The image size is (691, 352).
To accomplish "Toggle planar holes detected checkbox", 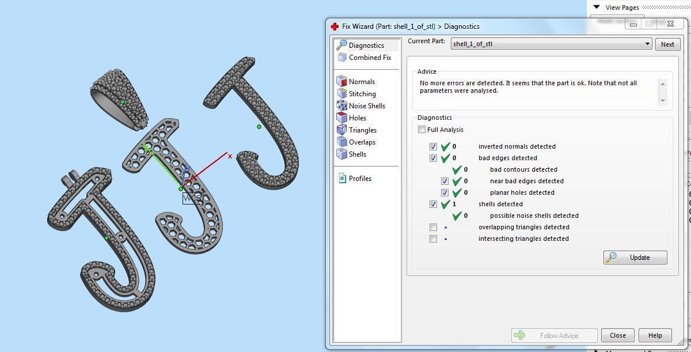I will pos(445,192).
